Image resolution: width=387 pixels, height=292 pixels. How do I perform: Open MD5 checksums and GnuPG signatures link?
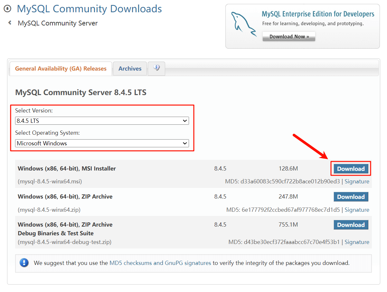[x=160, y=263]
